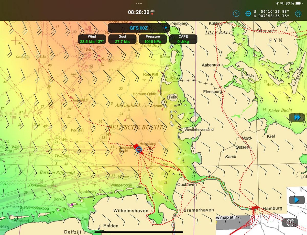The width and height of the screenshot is (307, 235).
Task: Tap the battery indicator in status bar
Action: [x=299, y=3]
